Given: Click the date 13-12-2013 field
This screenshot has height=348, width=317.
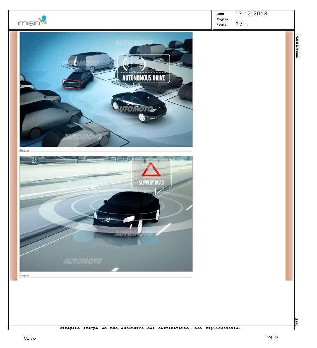Looking at the screenshot, I should 251,14.
